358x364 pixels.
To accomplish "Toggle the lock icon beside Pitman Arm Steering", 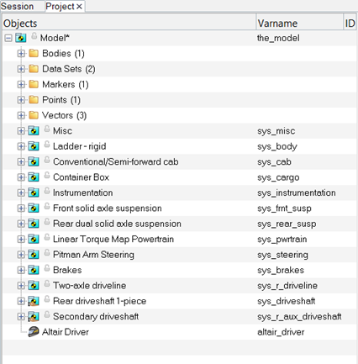I will [x=47, y=253].
